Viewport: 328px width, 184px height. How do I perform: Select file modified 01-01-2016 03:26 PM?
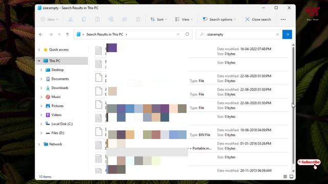[191, 146]
